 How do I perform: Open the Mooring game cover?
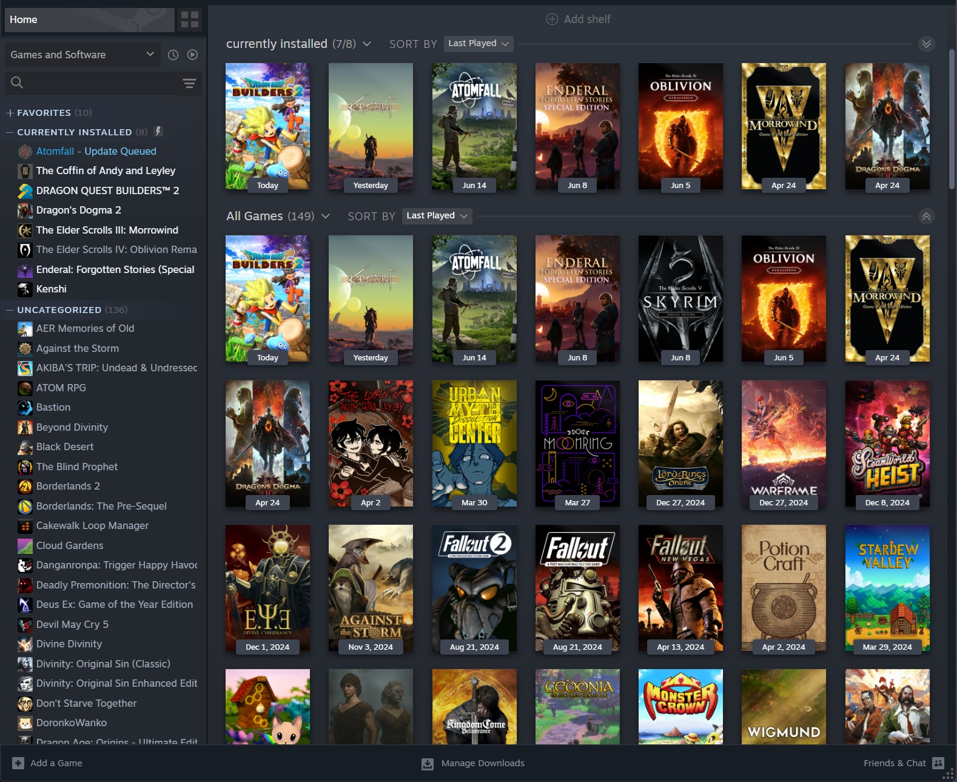click(x=577, y=443)
